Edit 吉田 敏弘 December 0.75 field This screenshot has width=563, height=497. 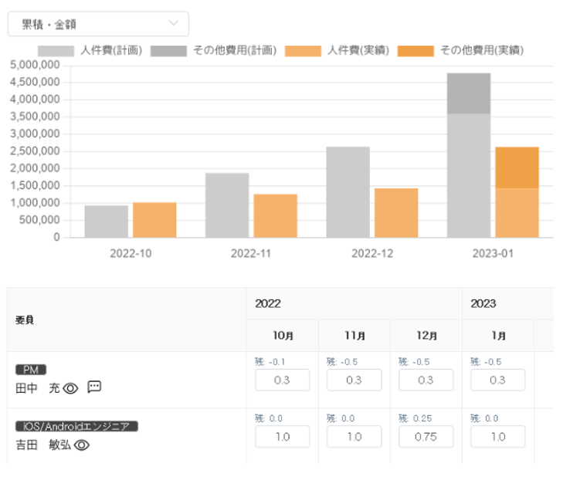426,437
